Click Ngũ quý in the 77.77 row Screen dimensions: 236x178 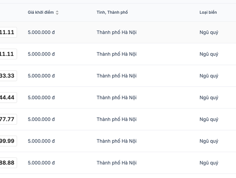coord(208,119)
